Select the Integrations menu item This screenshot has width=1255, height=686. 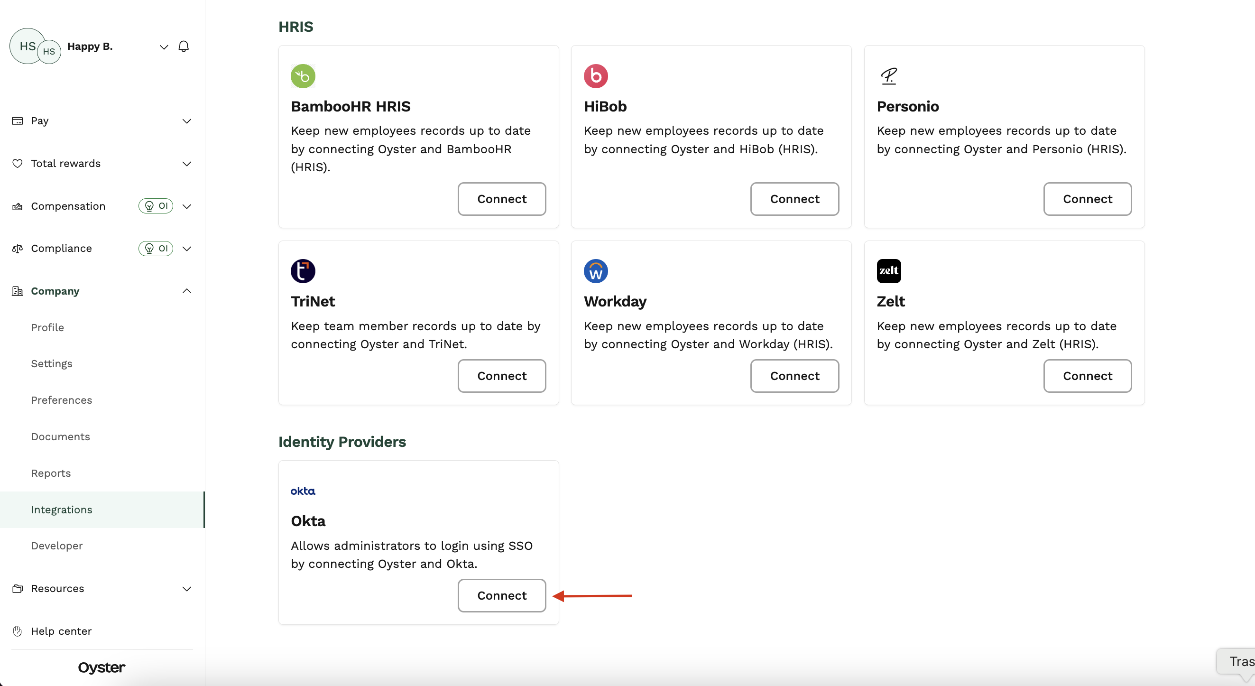coord(102,510)
